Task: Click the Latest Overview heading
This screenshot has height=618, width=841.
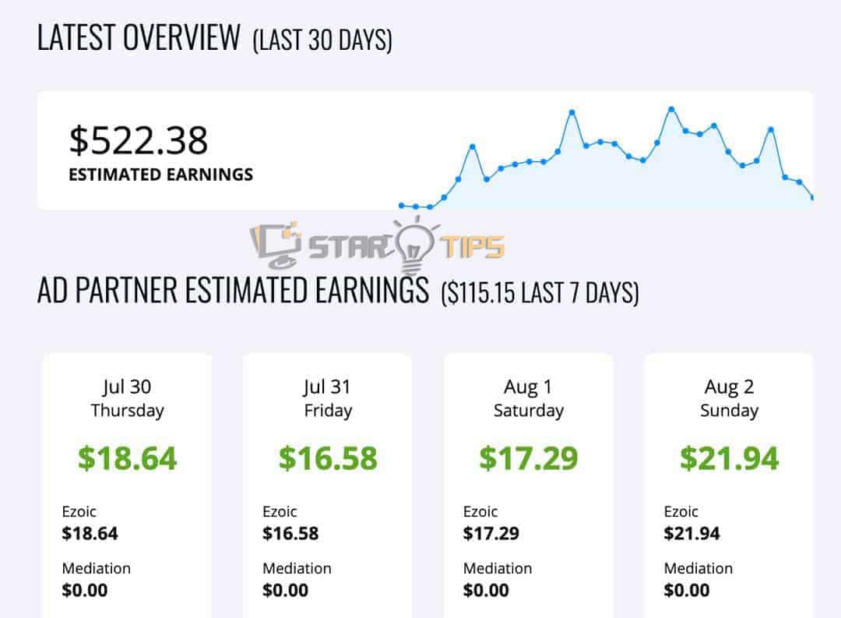Action: [x=139, y=37]
